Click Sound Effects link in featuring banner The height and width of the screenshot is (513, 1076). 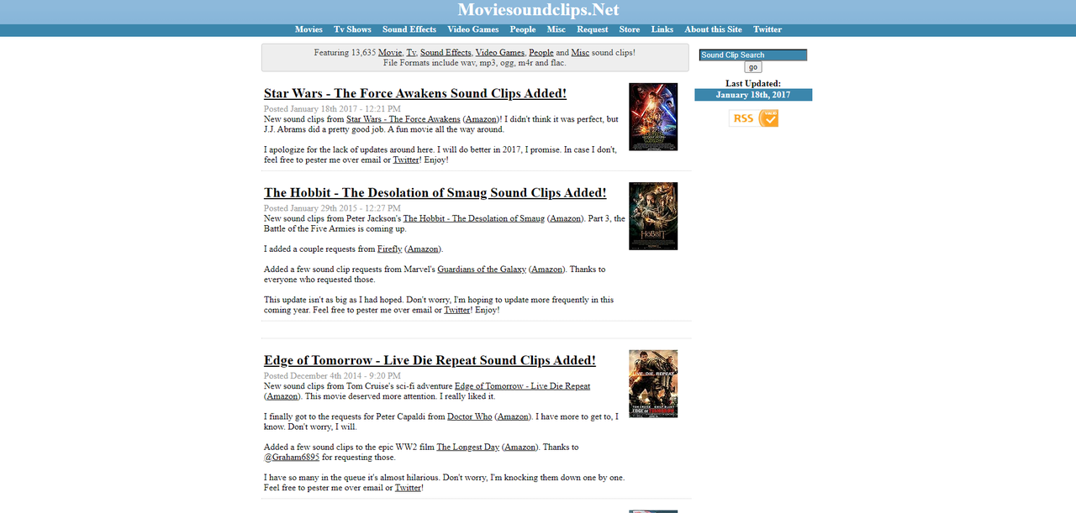[446, 52]
